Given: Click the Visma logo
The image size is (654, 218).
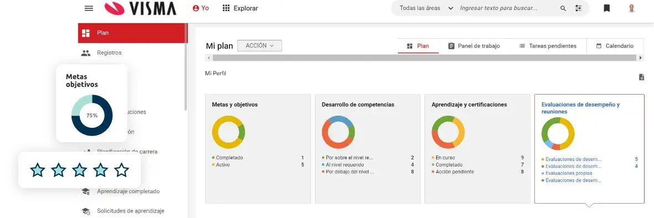Looking at the screenshot, I should (x=140, y=8).
